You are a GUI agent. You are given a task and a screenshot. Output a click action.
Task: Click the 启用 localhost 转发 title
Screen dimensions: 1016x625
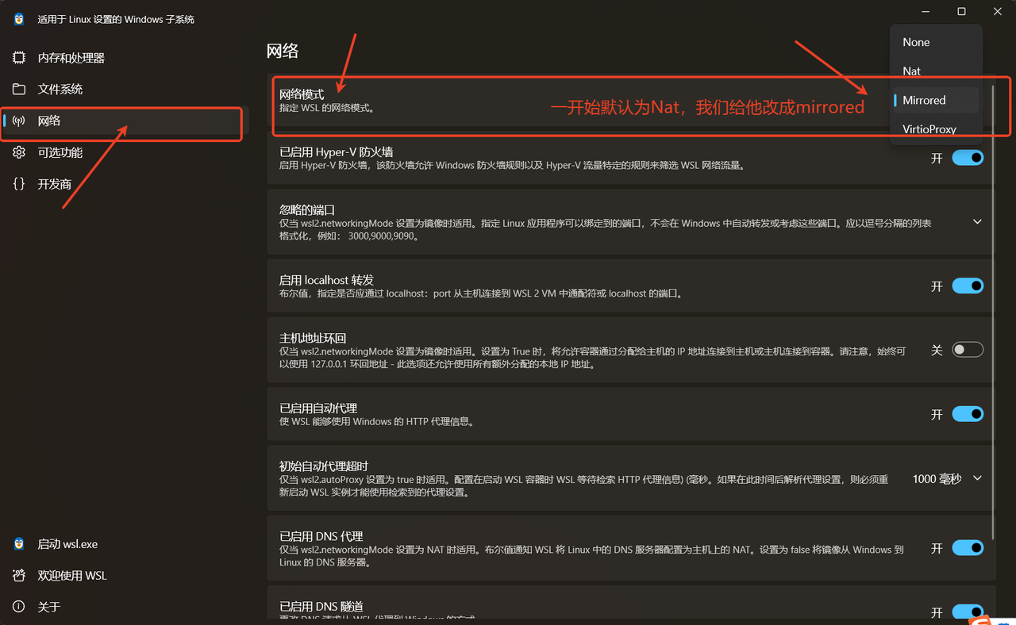tap(326, 280)
